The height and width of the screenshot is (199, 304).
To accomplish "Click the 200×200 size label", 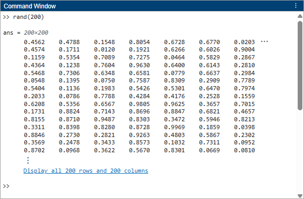I will (x=36, y=33).
